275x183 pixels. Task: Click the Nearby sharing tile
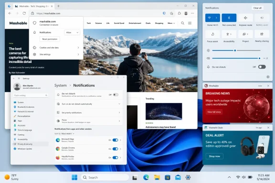point(262,34)
